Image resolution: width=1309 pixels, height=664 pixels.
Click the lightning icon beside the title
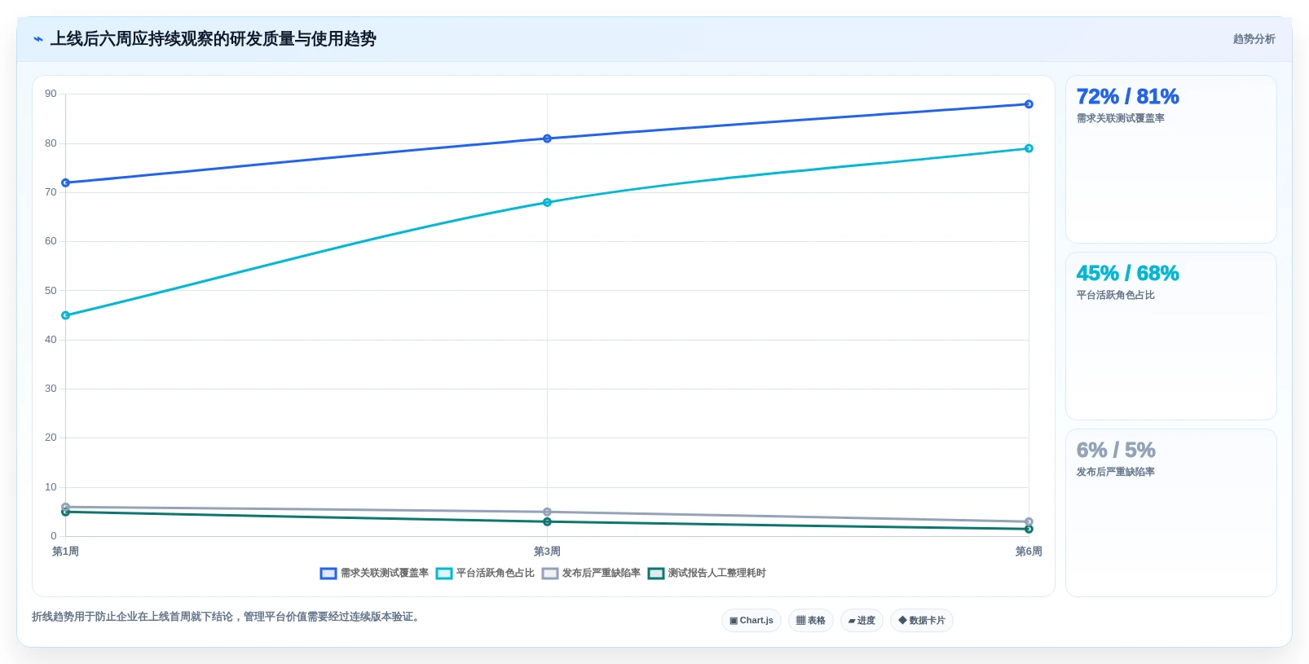[x=38, y=39]
